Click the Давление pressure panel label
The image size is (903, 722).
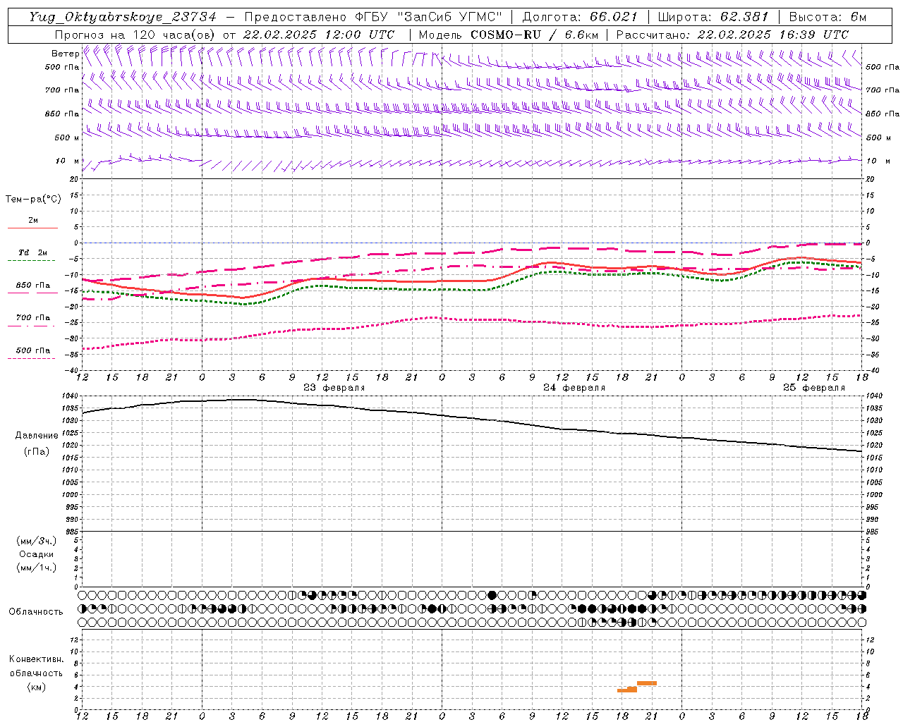(37, 436)
